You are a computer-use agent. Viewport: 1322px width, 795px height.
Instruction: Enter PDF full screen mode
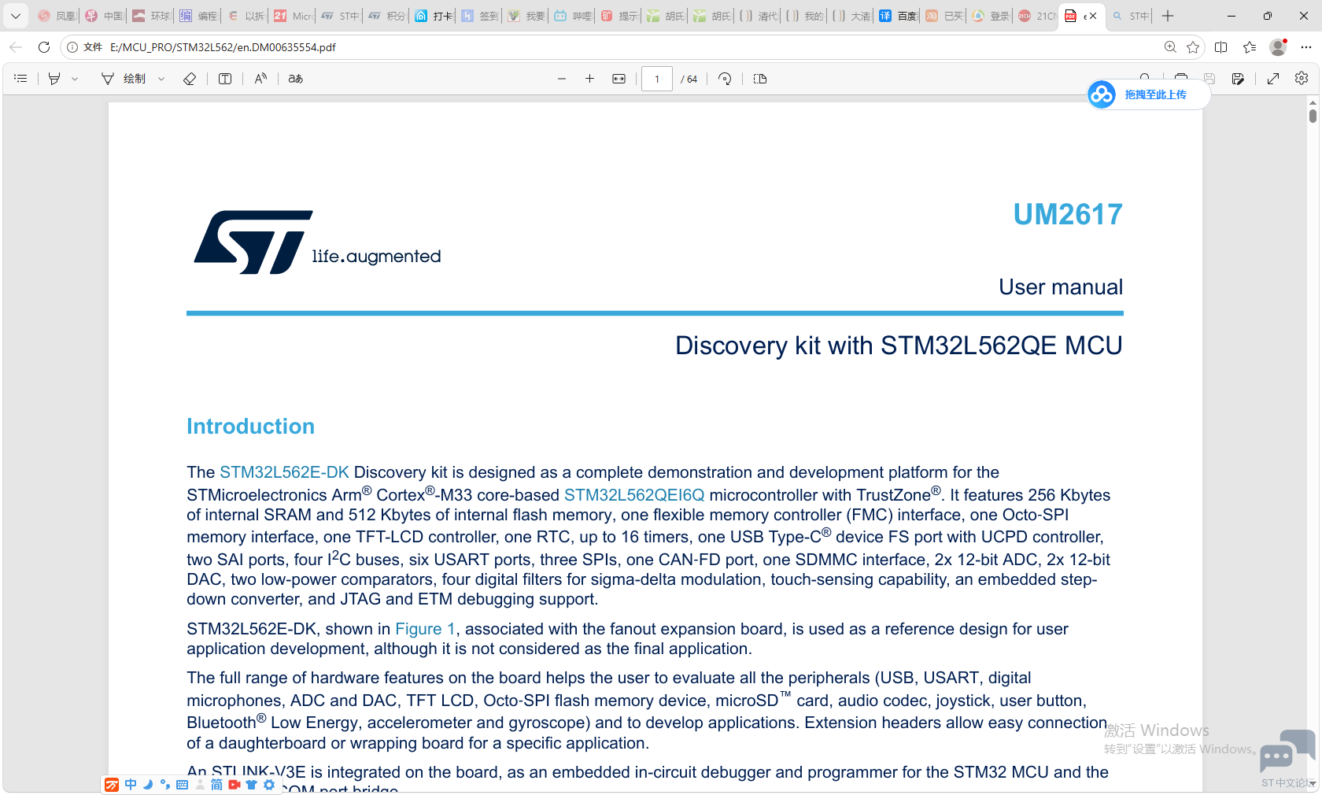[x=1273, y=79]
